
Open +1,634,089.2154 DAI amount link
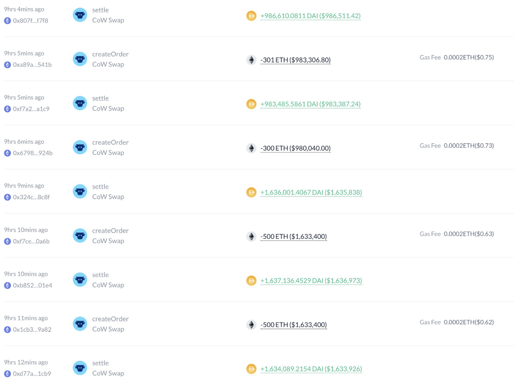311,369
